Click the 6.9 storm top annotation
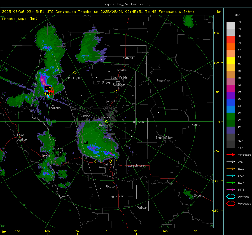252x235 pixels. (x=48, y=88)
